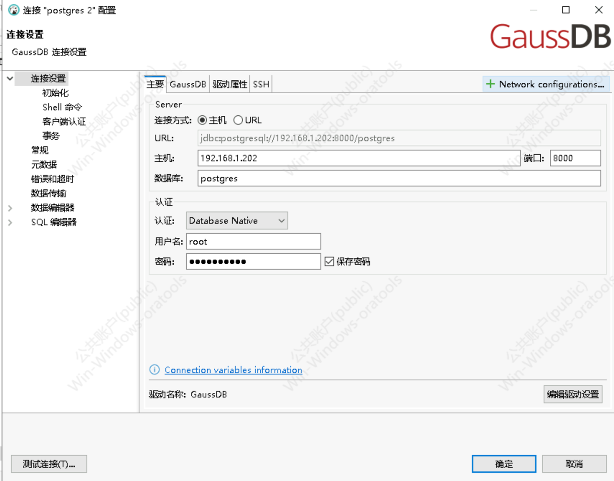Click the DBeaver app icon in title bar
Screen dimensions: 614x481
pos(14,10)
